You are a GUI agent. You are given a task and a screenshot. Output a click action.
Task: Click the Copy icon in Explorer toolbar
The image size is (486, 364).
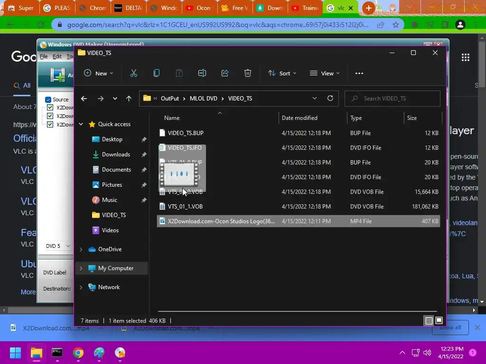pyautogui.click(x=157, y=73)
